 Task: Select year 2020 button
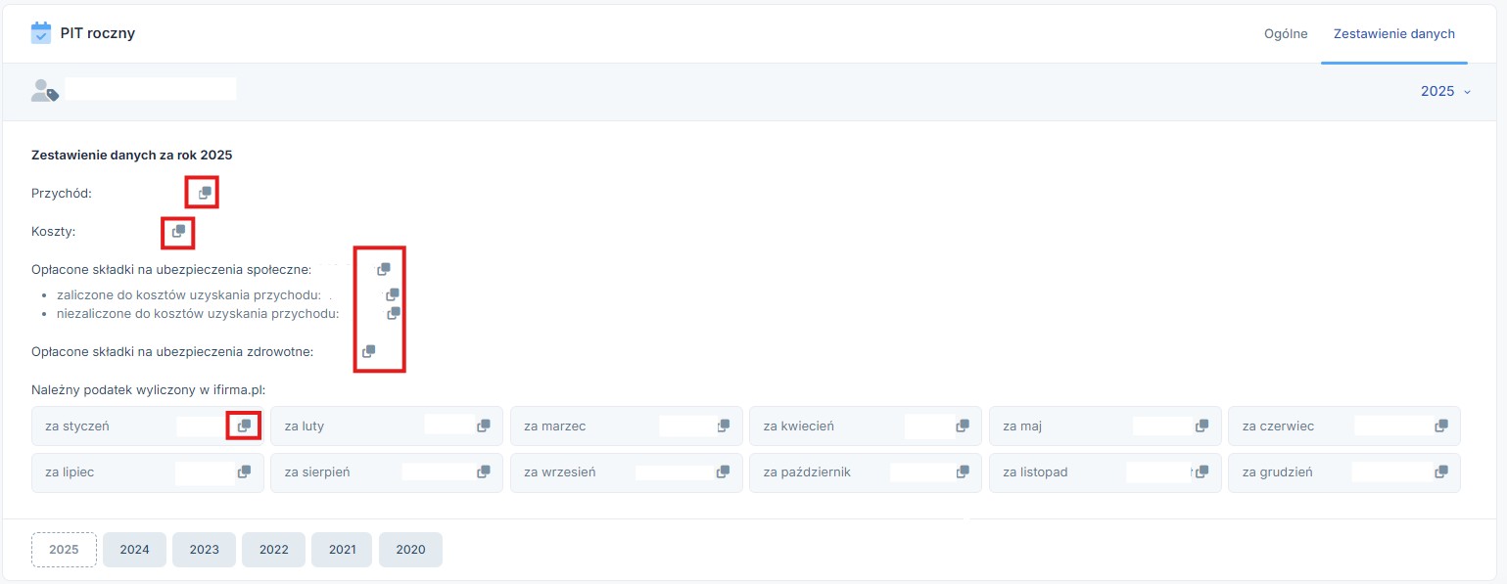pyautogui.click(x=410, y=550)
